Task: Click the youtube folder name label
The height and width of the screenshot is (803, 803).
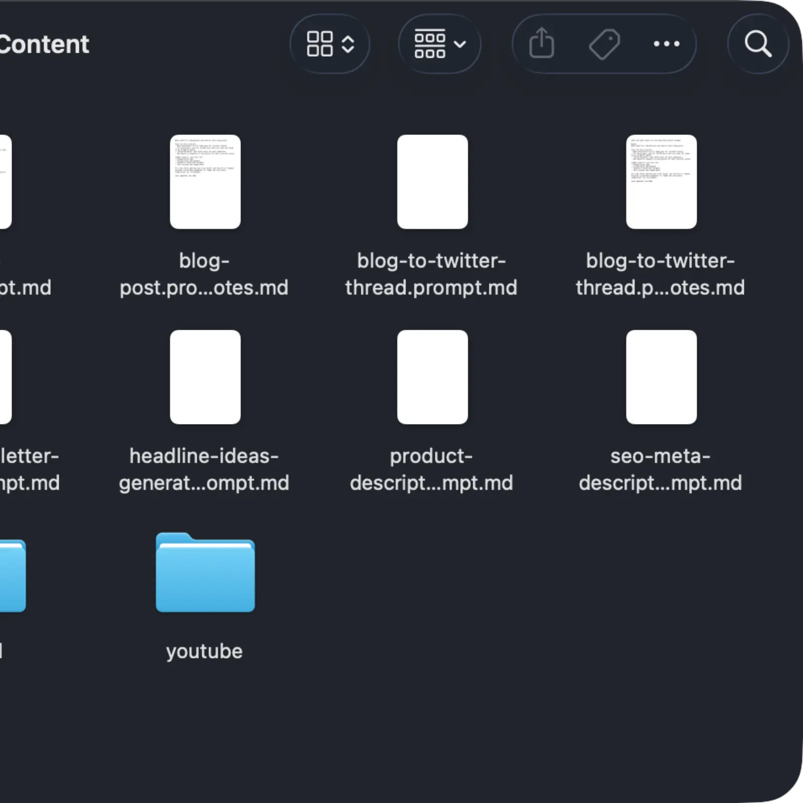Action: (x=204, y=651)
